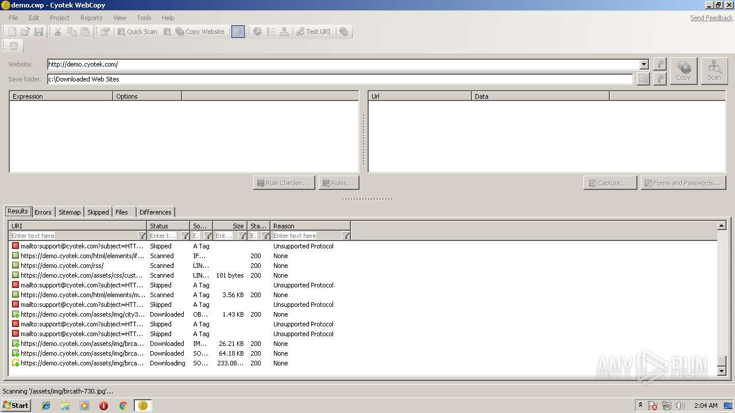Image resolution: width=735 pixels, height=413 pixels.
Task: Click the Copy icon in the toolbar
Action: pyautogui.click(x=72, y=32)
